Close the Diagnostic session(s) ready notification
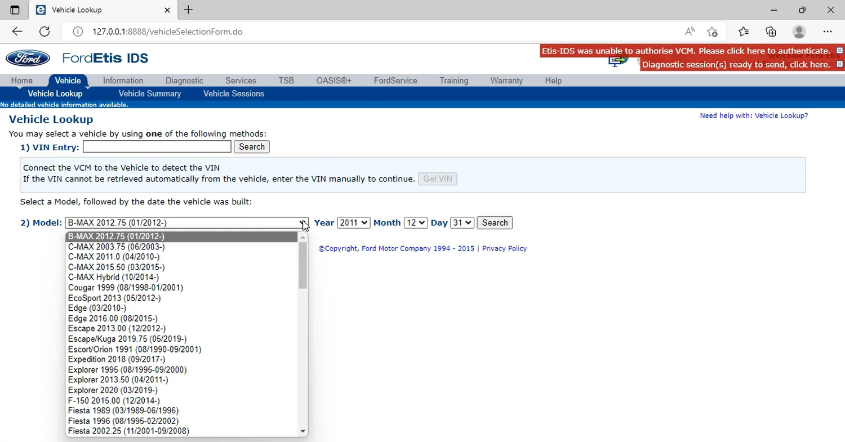The image size is (845, 442). coord(839,64)
